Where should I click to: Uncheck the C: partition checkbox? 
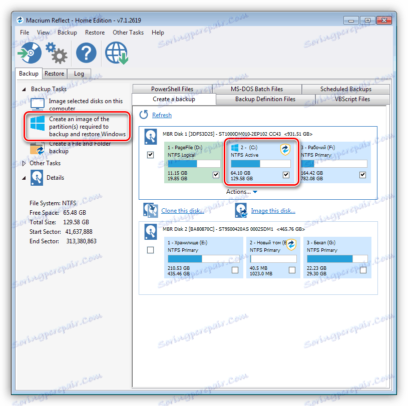tap(286, 175)
